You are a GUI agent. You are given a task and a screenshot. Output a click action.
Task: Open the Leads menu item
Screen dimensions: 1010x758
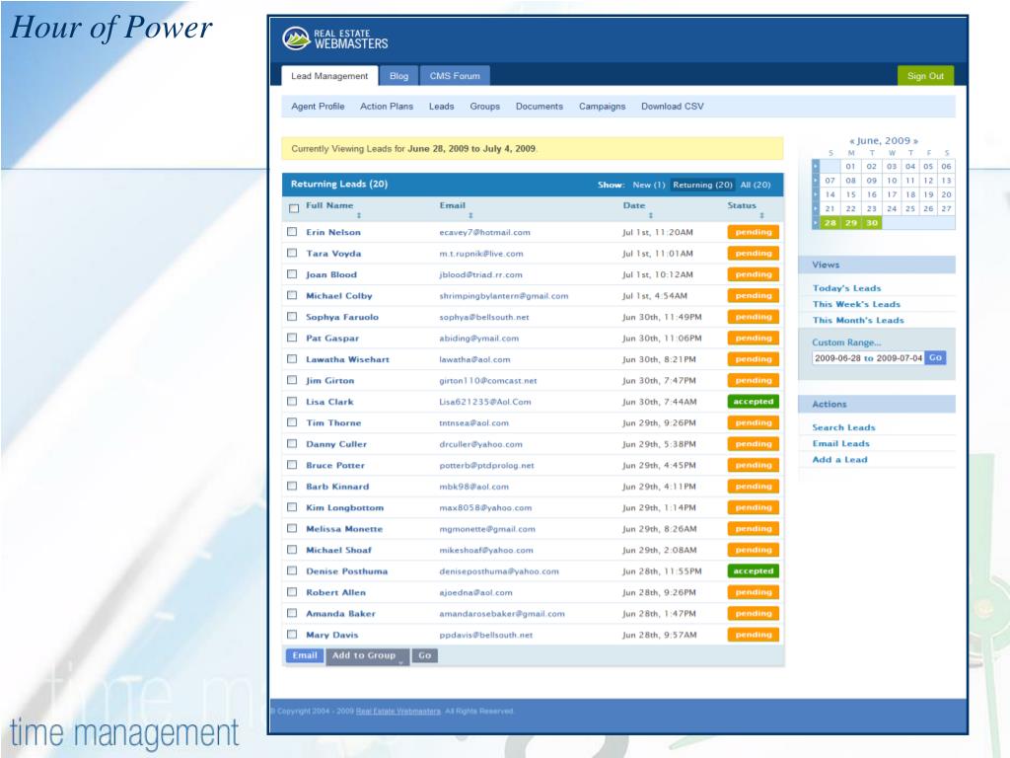point(441,107)
